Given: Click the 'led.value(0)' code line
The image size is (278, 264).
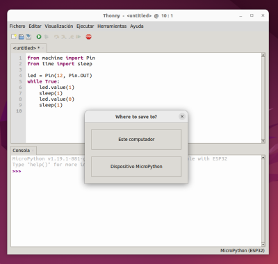Looking at the screenshot, I should [57, 99].
